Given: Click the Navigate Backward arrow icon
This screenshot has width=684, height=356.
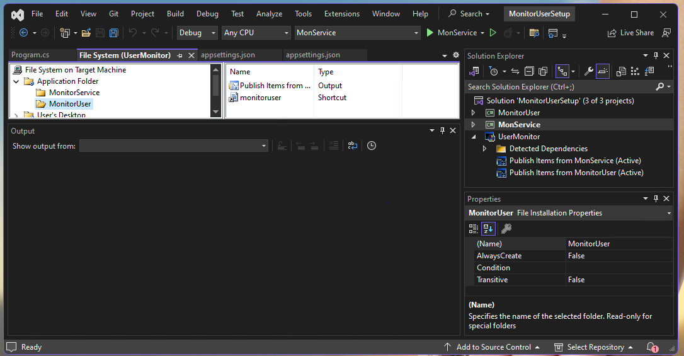Looking at the screenshot, I should click(23, 33).
